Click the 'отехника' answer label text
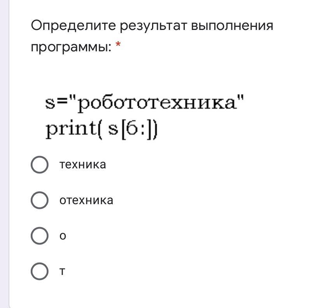This screenshot has height=308, width=322. coord(86,200)
